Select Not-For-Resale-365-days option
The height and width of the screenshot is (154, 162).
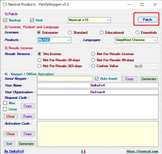click(39, 66)
